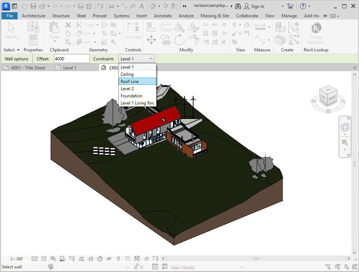Click the Print icon in quick access toolbar
The image size is (359, 272).
pyautogui.click(x=81, y=6)
